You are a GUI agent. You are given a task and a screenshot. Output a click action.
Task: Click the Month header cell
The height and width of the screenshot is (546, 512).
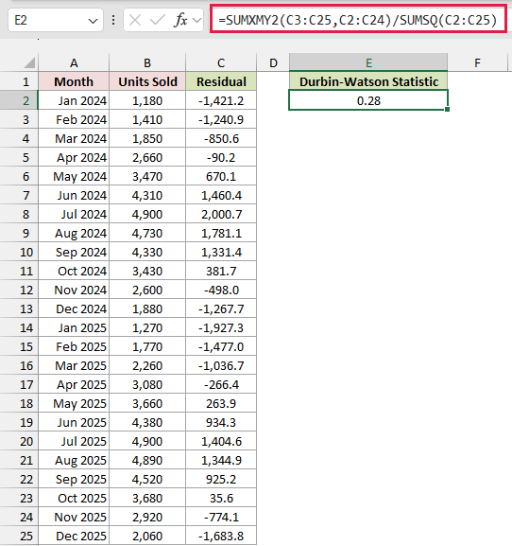pos(74,81)
